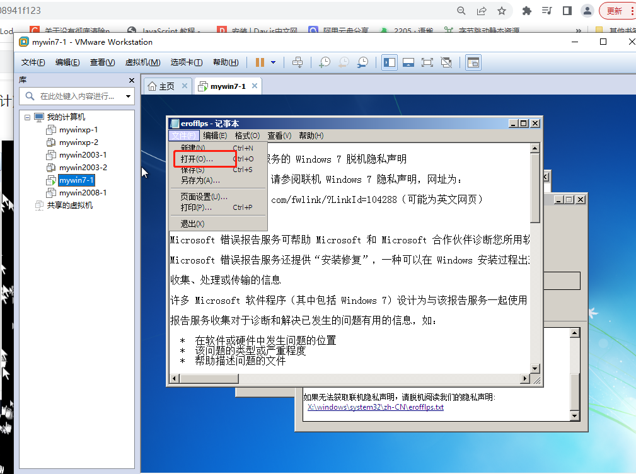
Task: Toggle Chrome side panel icon
Action: pos(567,11)
